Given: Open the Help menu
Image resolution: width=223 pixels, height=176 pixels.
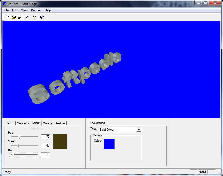Looking at the screenshot, I should (x=48, y=10).
